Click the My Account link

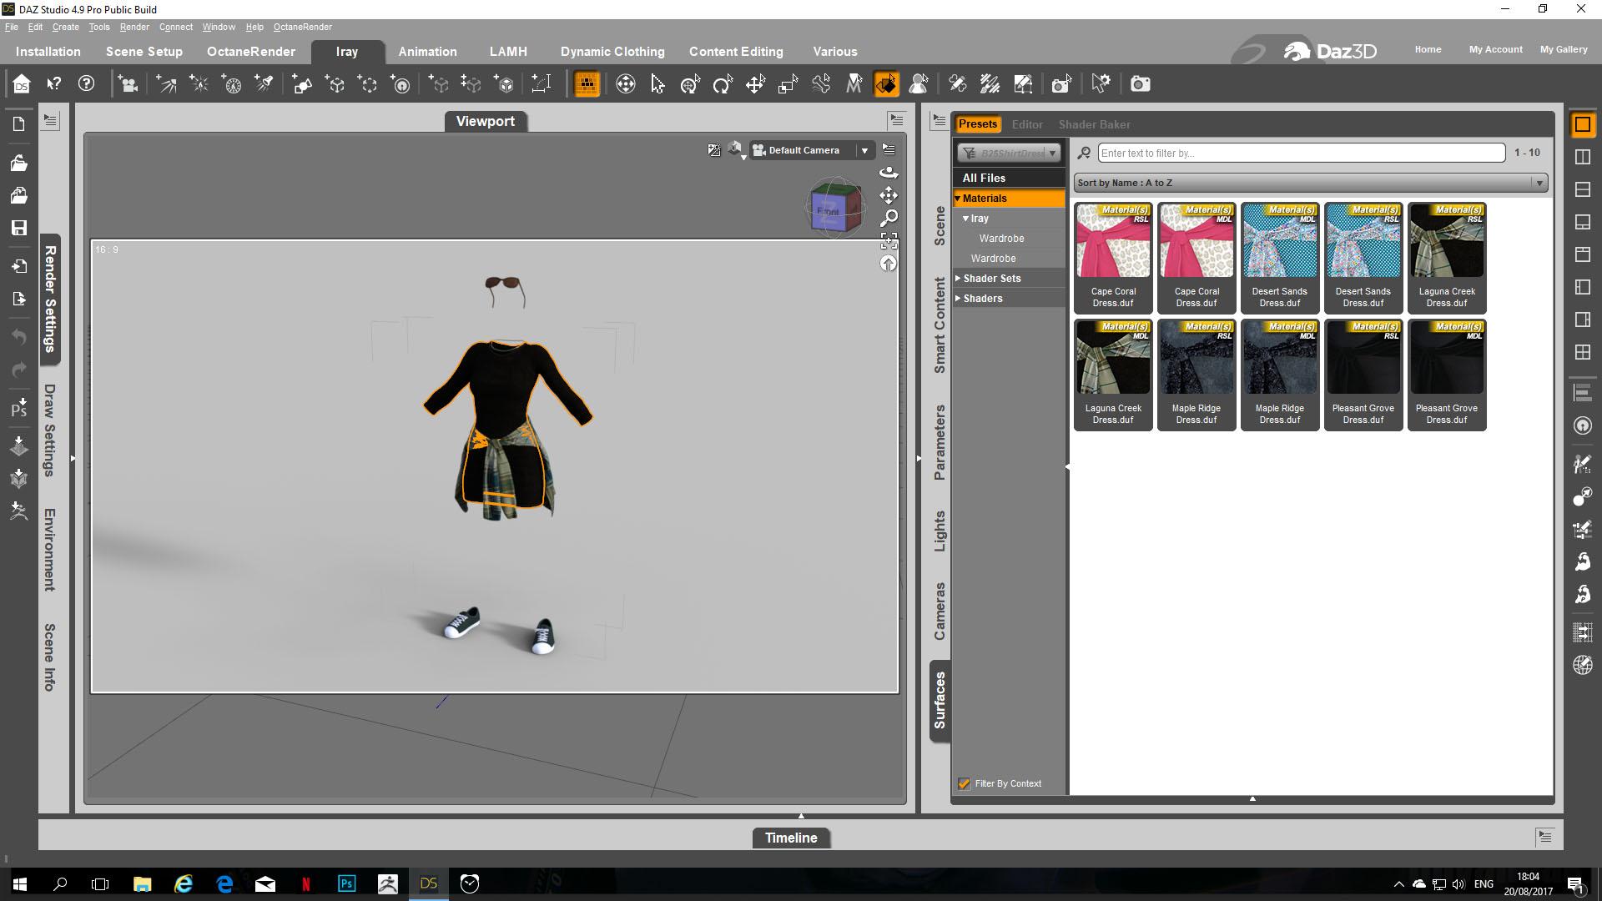click(x=1495, y=49)
